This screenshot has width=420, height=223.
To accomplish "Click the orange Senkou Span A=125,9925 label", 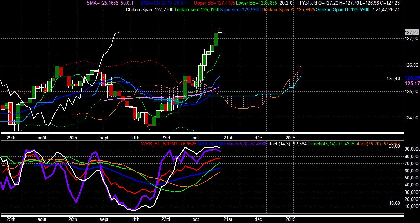I will 289,10.
